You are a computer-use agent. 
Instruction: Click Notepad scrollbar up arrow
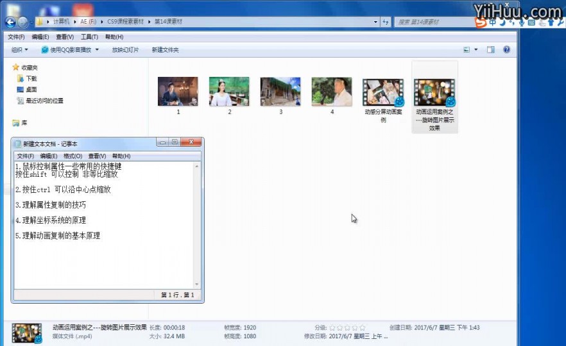click(197, 166)
